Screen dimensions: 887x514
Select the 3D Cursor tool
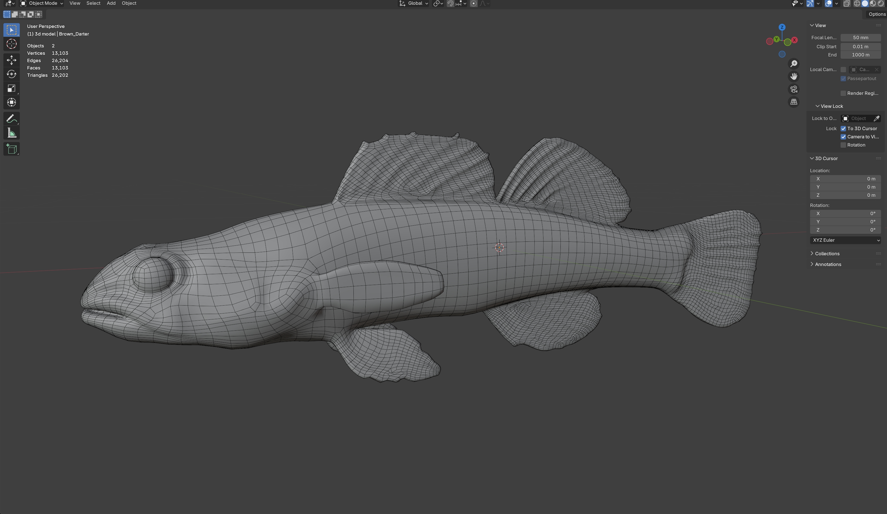click(11, 44)
